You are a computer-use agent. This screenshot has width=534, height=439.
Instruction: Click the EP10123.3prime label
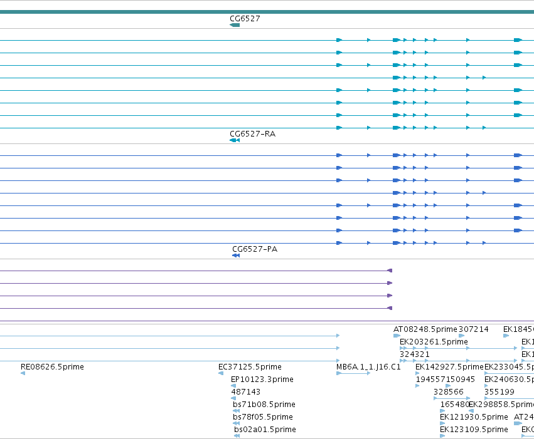[x=262, y=380]
